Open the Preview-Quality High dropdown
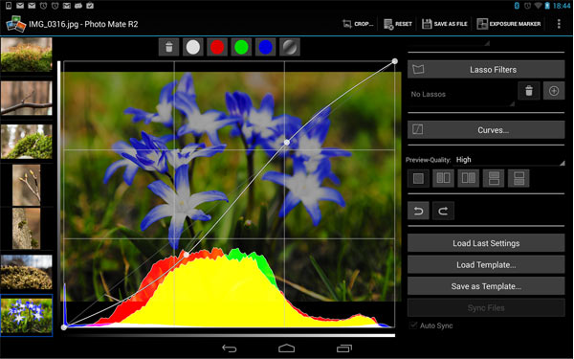The height and width of the screenshot is (359, 574). point(509,160)
